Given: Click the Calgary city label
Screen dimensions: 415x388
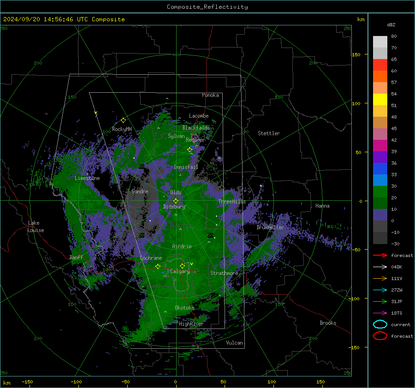Looking at the screenshot, I should 180,271.
